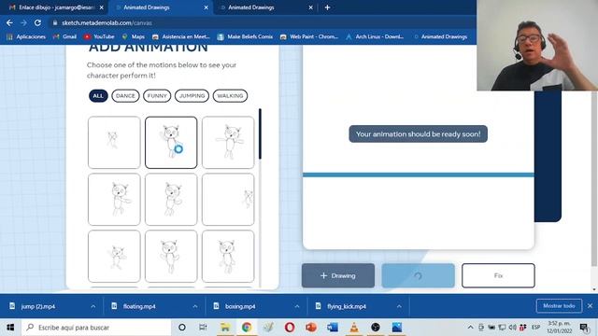Open Gmail bookmark
Image resolution: width=598 pixels, height=336 pixels.
point(64,36)
